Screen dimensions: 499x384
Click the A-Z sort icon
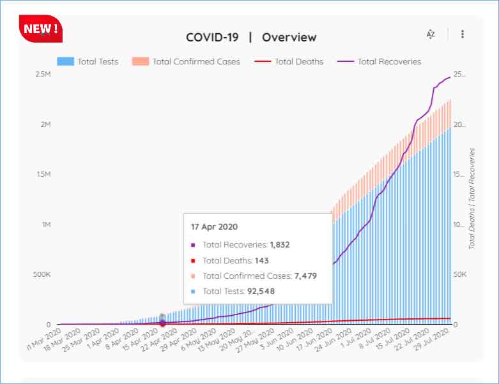point(431,34)
